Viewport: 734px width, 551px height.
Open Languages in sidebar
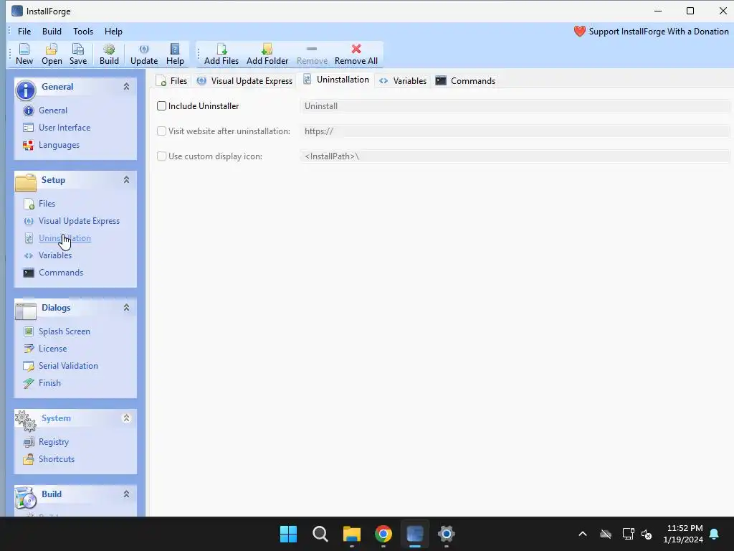click(59, 145)
